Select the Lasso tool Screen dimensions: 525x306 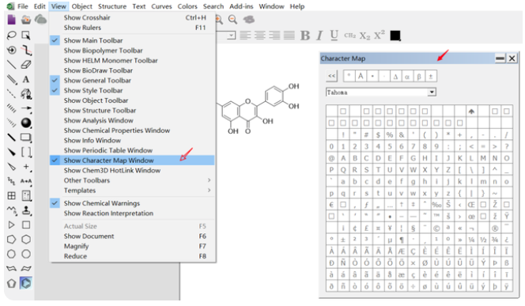pos(11,35)
